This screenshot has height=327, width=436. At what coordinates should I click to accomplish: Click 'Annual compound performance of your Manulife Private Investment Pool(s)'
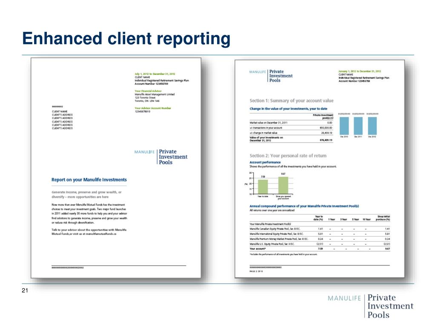304,207
